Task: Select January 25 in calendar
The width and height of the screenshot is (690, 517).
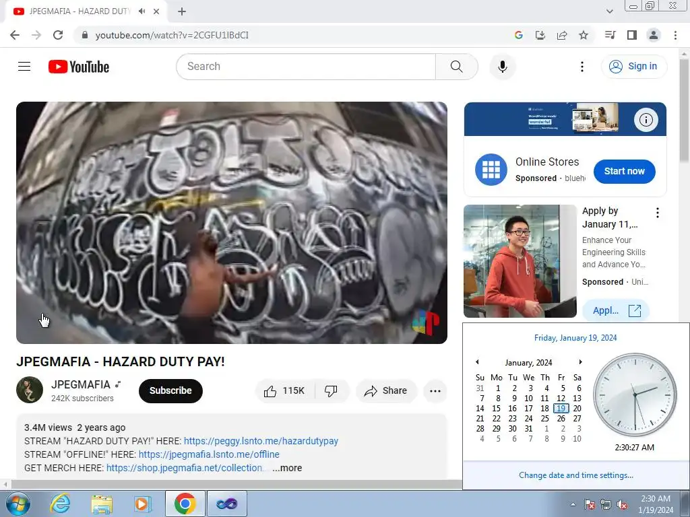Action: click(544, 419)
